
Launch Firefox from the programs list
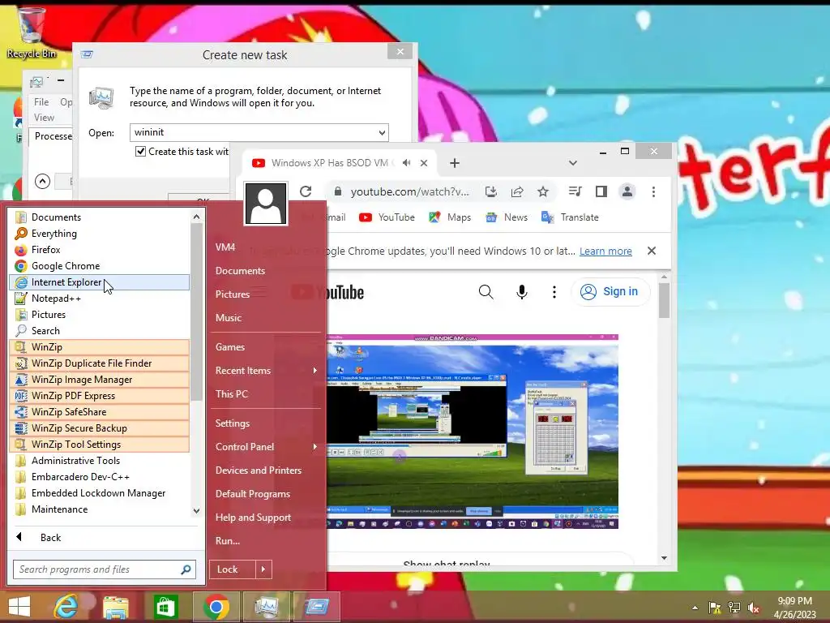coord(100,250)
